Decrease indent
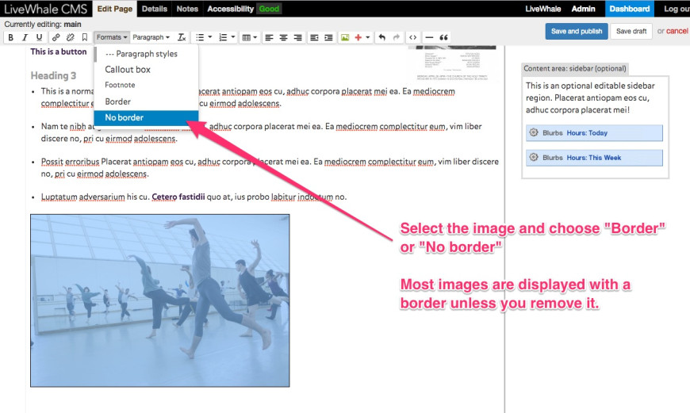The height and width of the screenshot is (413, 690). (314, 37)
